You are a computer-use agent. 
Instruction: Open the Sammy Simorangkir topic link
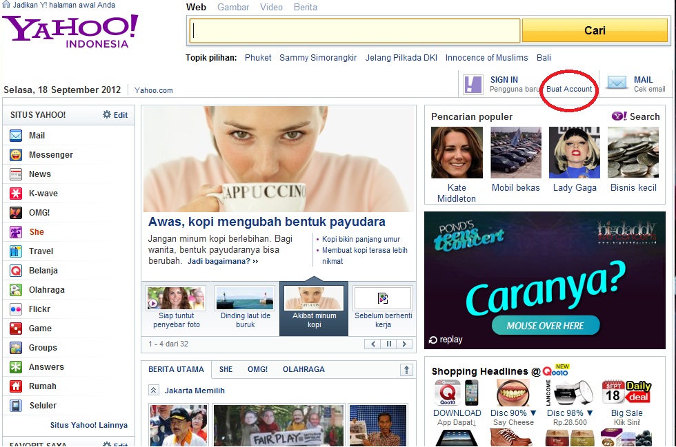click(318, 58)
